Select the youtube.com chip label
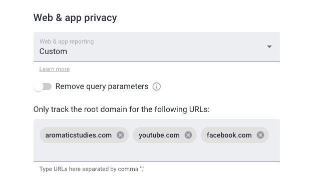Screen dimensions: 329x192 coord(159,135)
